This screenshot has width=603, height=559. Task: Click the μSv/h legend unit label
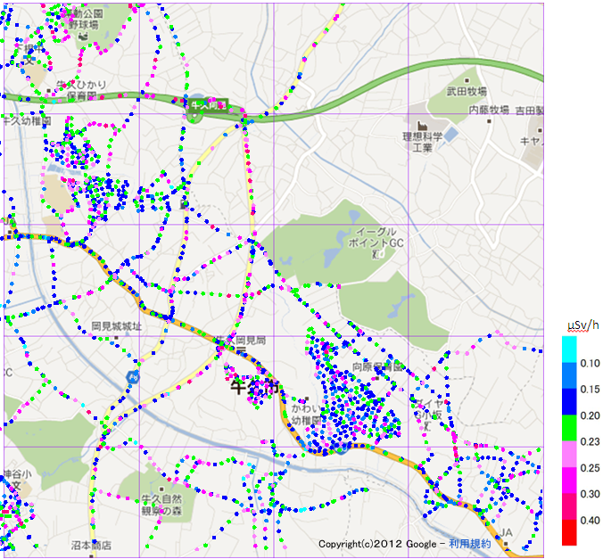click(x=583, y=325)
